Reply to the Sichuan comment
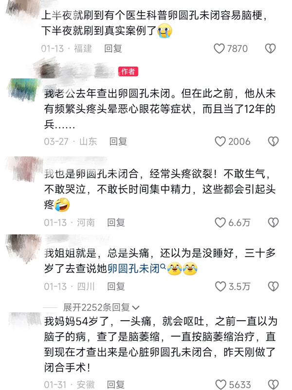 pyautogui.click(x=116, y=286)
